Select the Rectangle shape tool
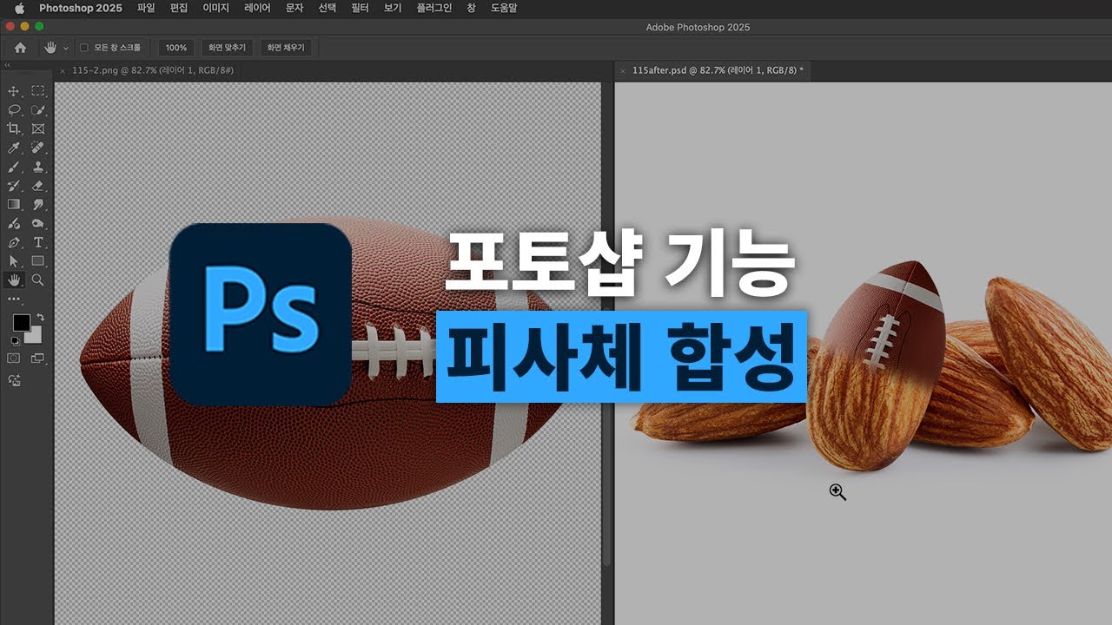This screenshot has height=625, width=1112. [38, 260]
